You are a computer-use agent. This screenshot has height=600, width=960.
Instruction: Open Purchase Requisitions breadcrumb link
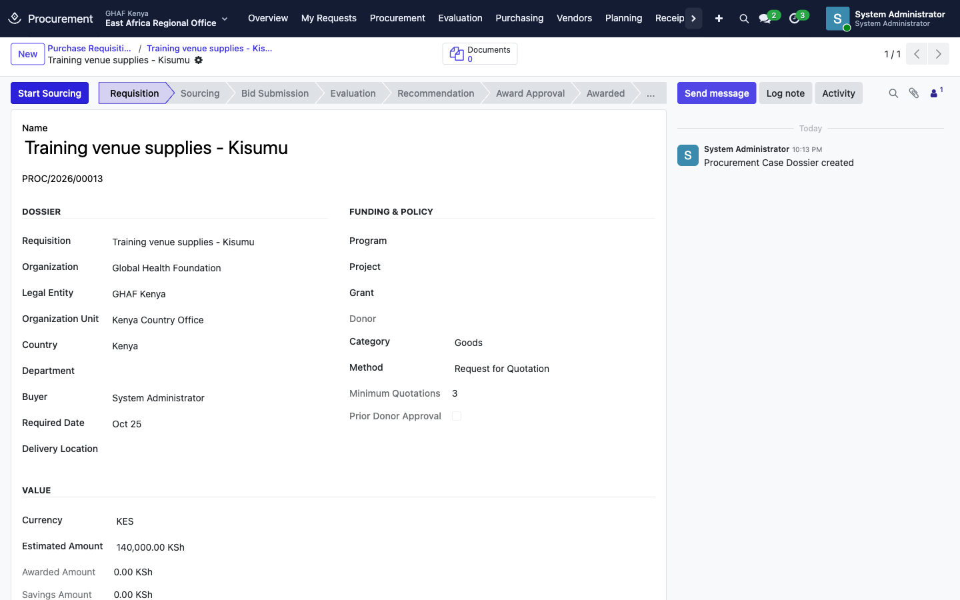pos(89,48)
